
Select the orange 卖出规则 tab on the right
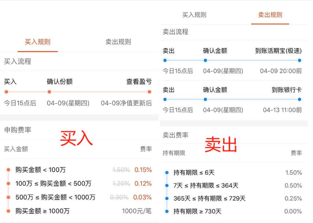click(x=270, y=15)
